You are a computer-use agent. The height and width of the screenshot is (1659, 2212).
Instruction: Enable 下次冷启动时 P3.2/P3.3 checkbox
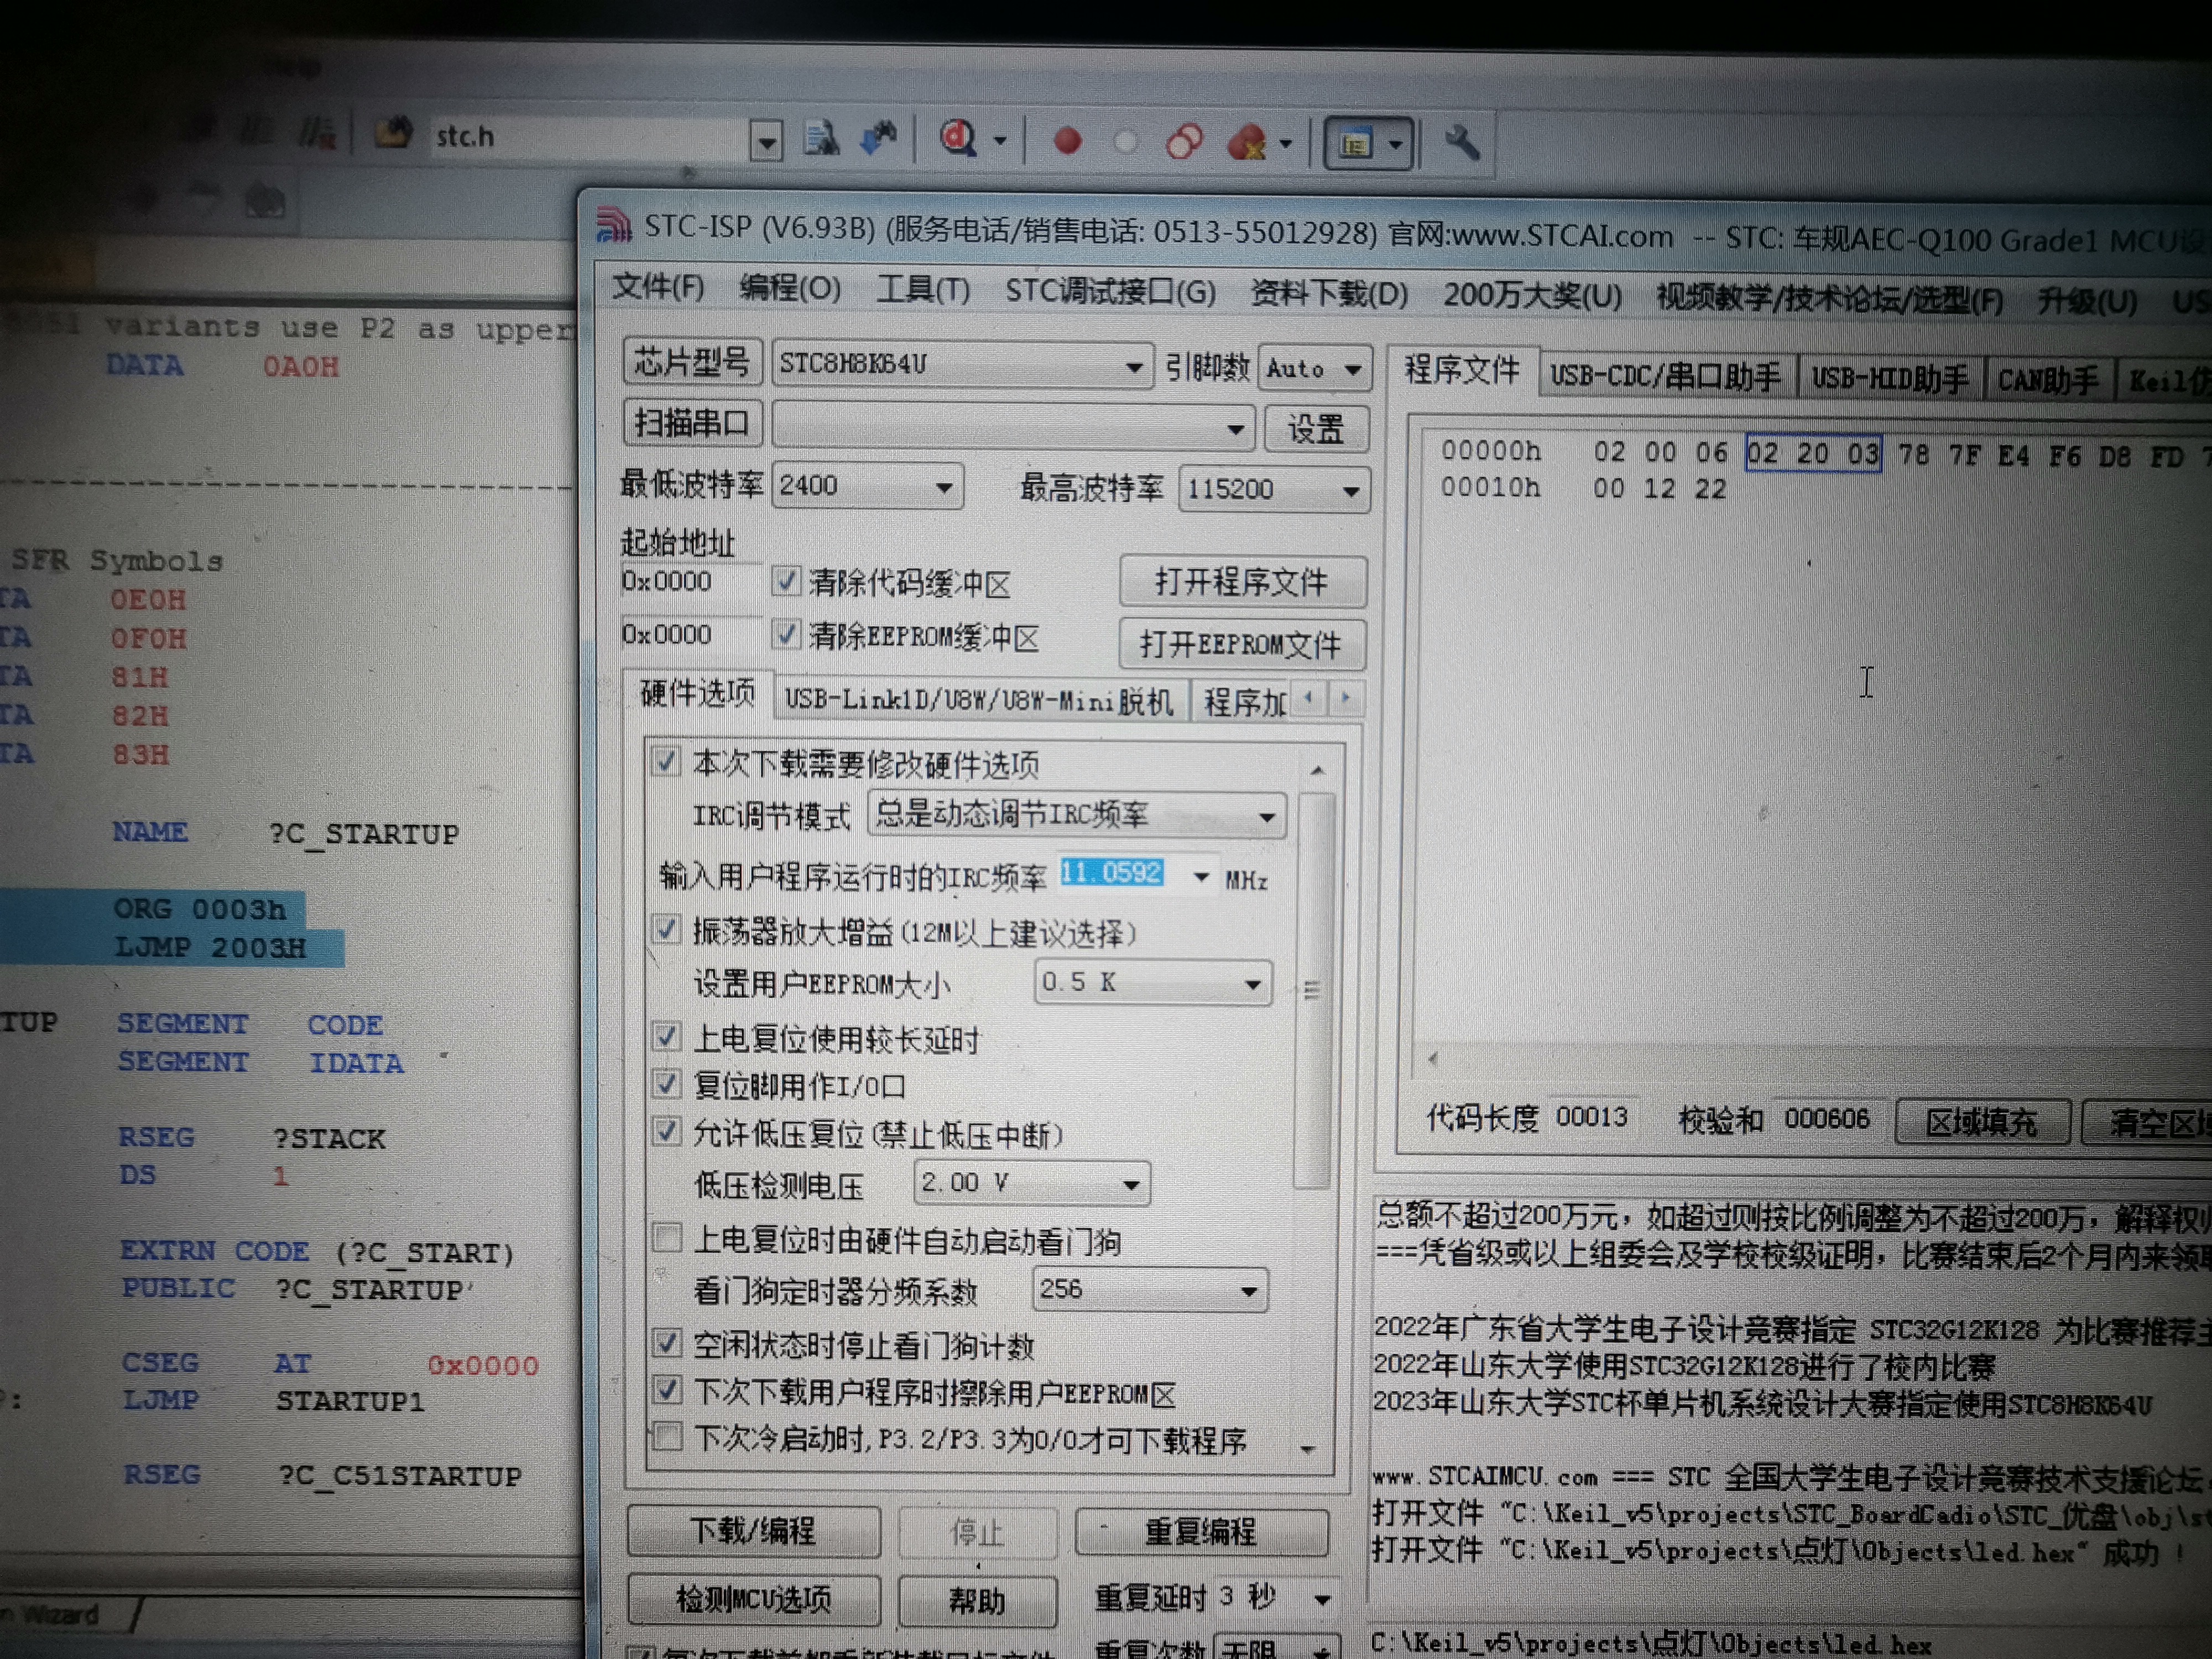point(666,1439)
